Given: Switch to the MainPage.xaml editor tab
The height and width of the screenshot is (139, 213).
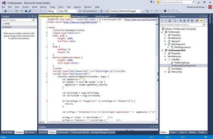Looking at the screenshot, I should click(102, 16).
